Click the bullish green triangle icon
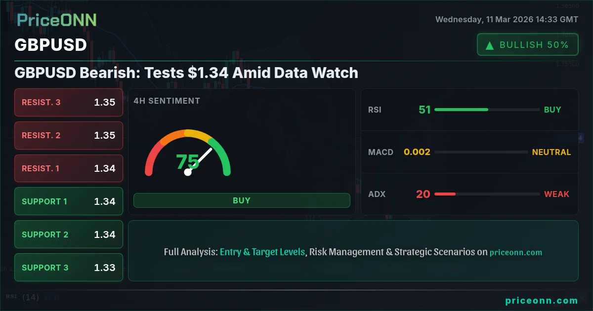The width and height of the screenshot is (593, 311). 490,45
